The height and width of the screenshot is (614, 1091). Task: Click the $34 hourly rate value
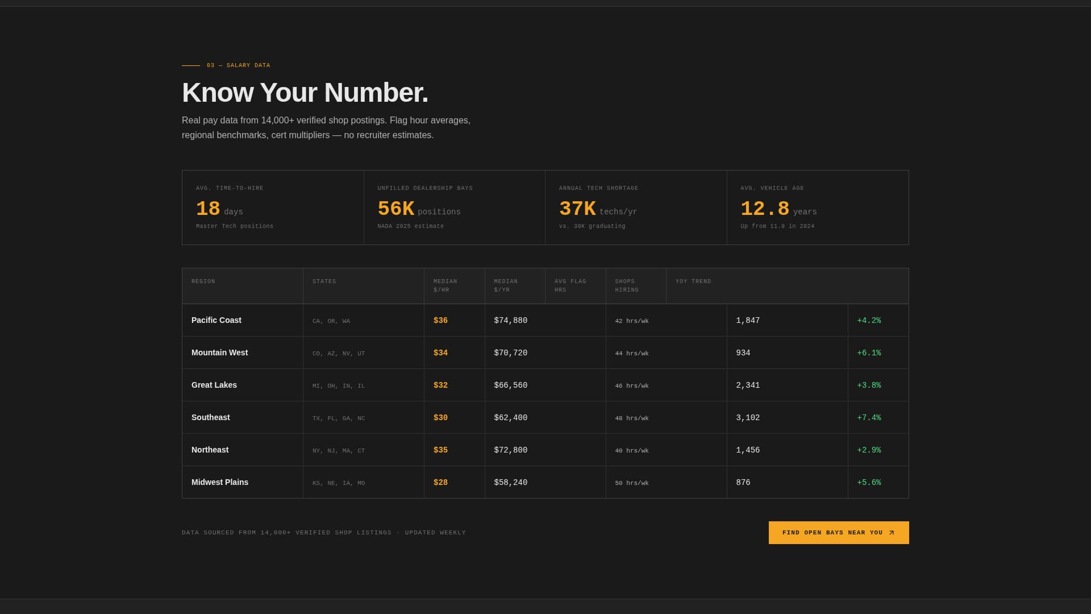[440, 353]
